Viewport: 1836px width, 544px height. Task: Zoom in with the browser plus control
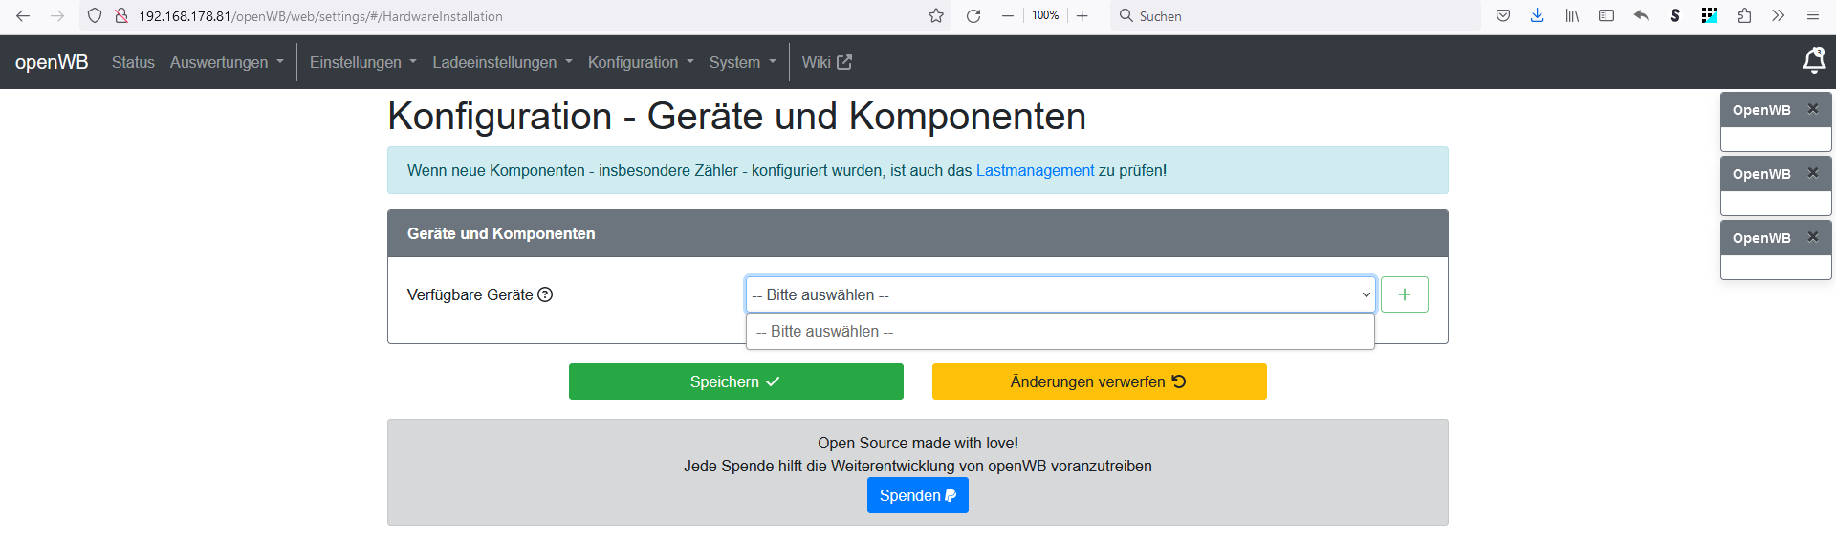[1082, 16]
